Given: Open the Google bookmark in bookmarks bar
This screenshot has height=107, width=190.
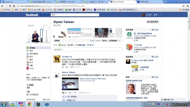Looking at the screenshot, I should tap(34, 10).
